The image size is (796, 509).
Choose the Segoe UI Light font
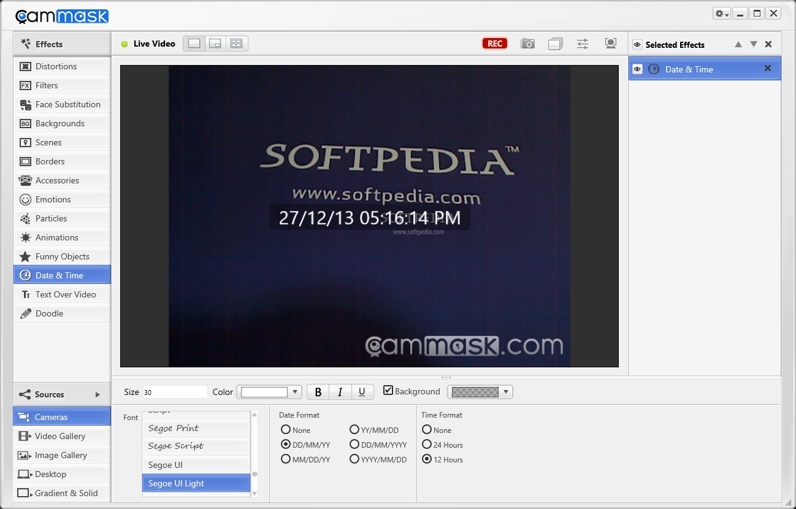pyautogui.click(x=196, y=483)
